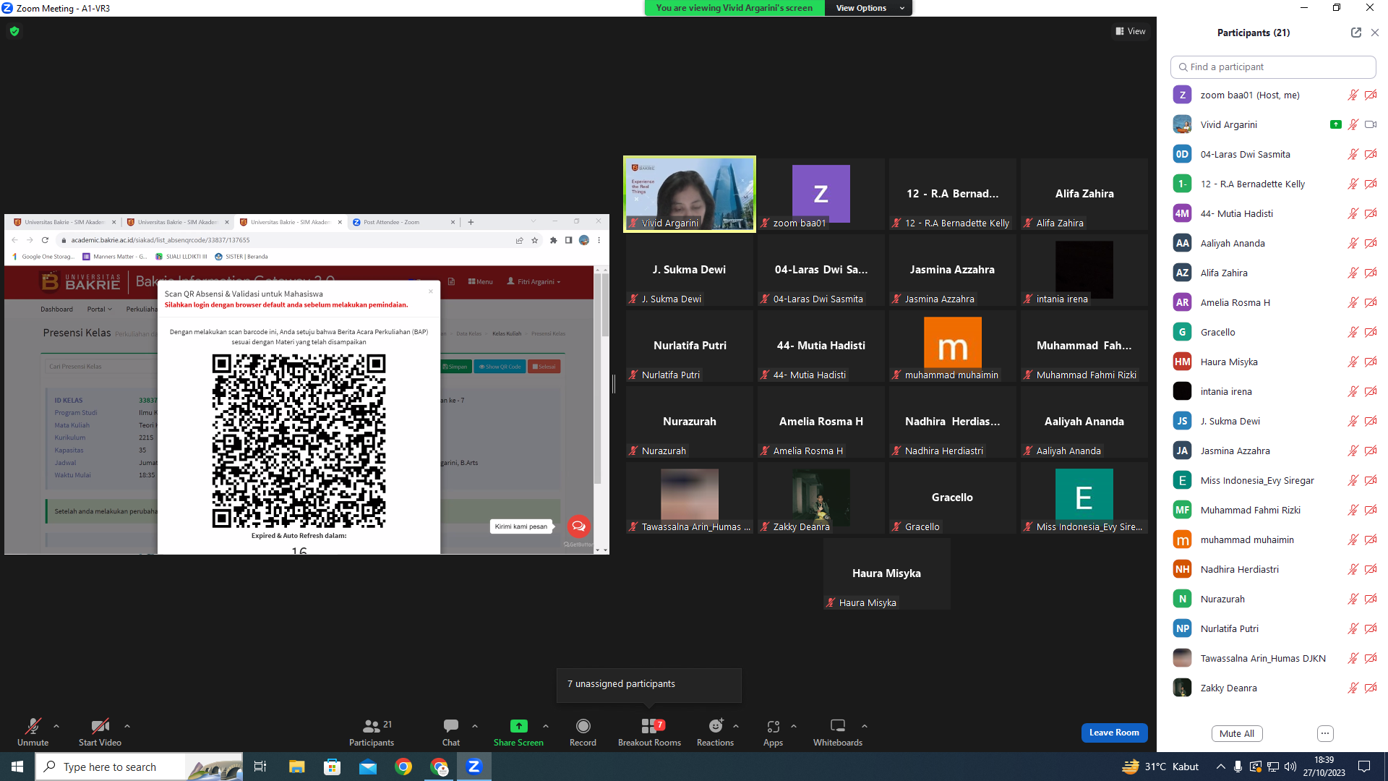Click video-off icon for Haura Misyka
Viewport: 1388px width, 781px height.
[1370, 362]
